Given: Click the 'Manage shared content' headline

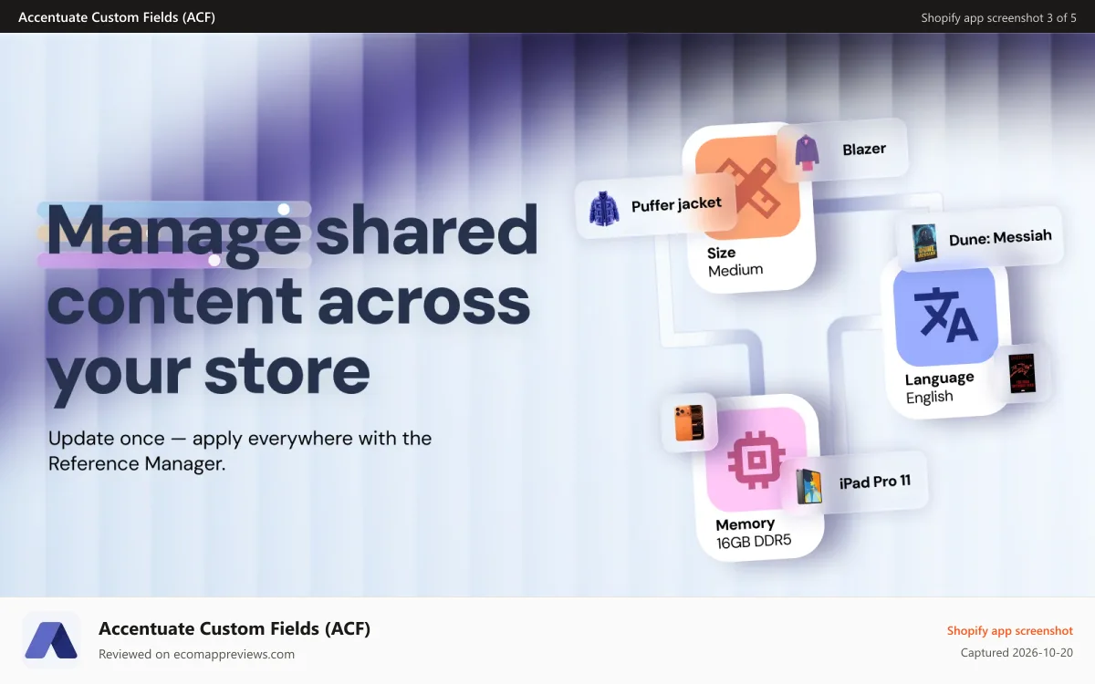Looking at the screenshot, I should click(x=291, y=301).
